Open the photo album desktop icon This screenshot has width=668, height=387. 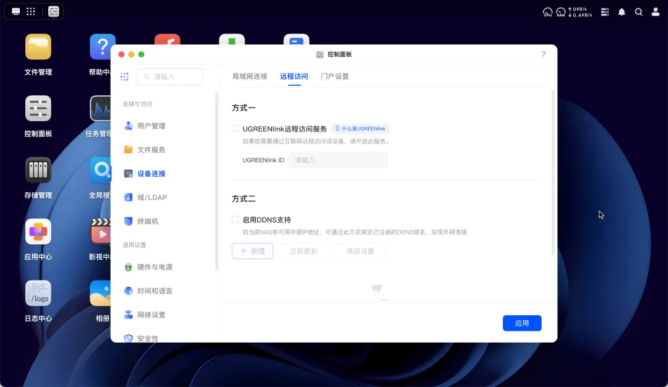point(101,293)
